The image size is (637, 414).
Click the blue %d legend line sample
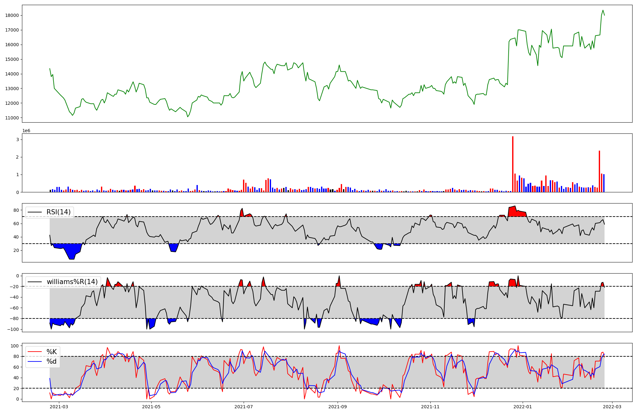pos(35,361)
